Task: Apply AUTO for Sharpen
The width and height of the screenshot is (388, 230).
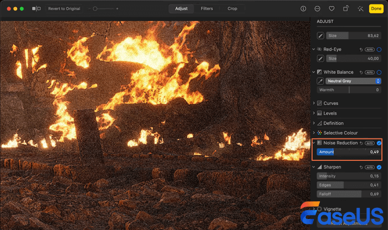Action: click(x=370, y=168)
